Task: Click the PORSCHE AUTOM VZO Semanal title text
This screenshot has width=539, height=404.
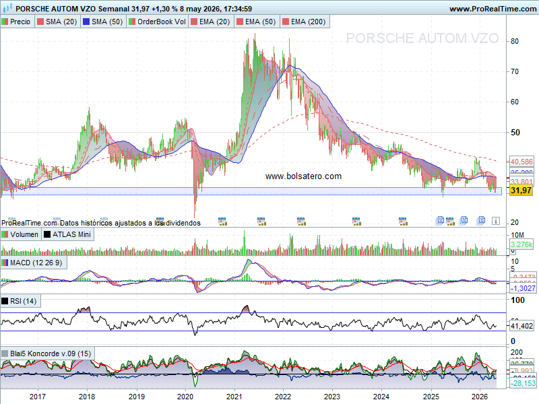Action: click(x=72, y=9)
